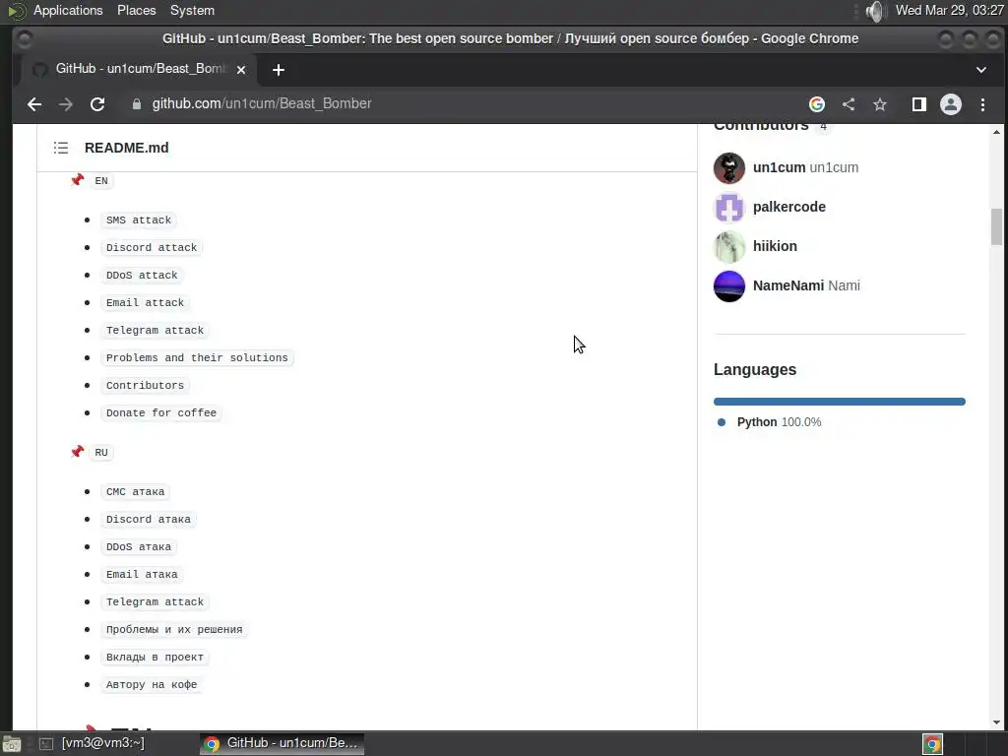
Task: Open Chrome profile avatar menu
Action: pyautogui.click(x=951, y=104)
